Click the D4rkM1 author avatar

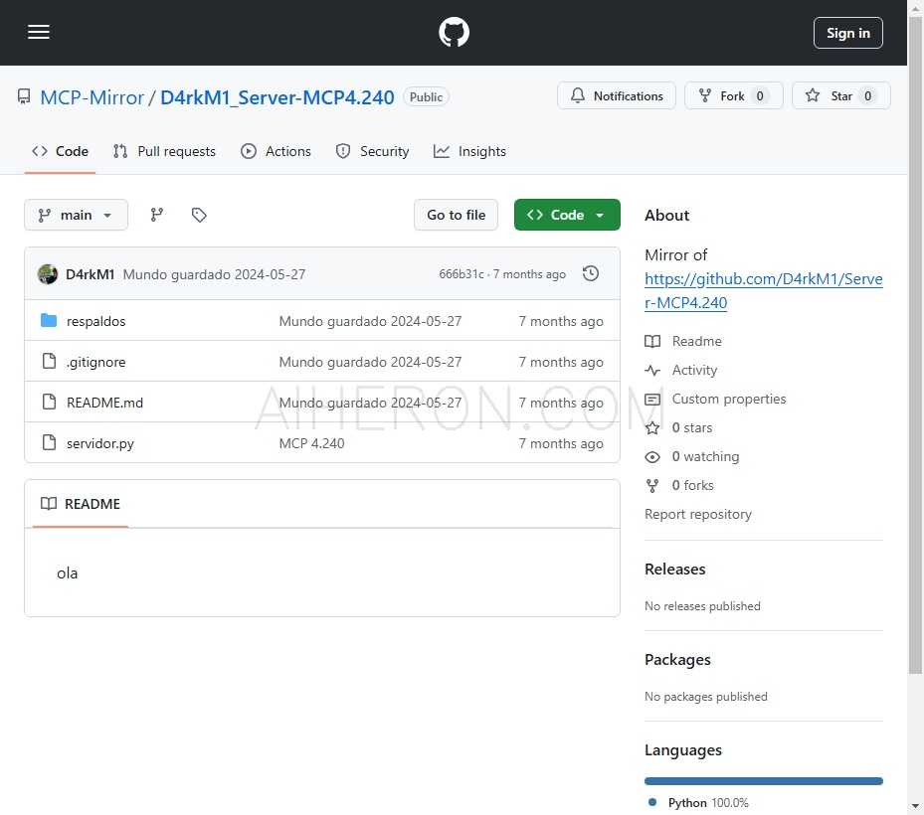pyautogui.click(x=48, y=274)
